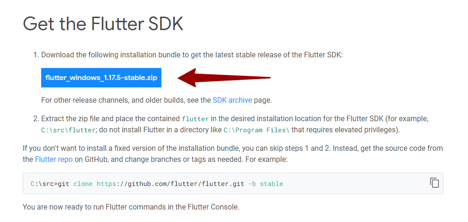Image resolution: width=468 pixels, height=222 pixels.
Task: Download flutter_windows_1.17.5-stable.zip
Action: (x=101, y=77)
